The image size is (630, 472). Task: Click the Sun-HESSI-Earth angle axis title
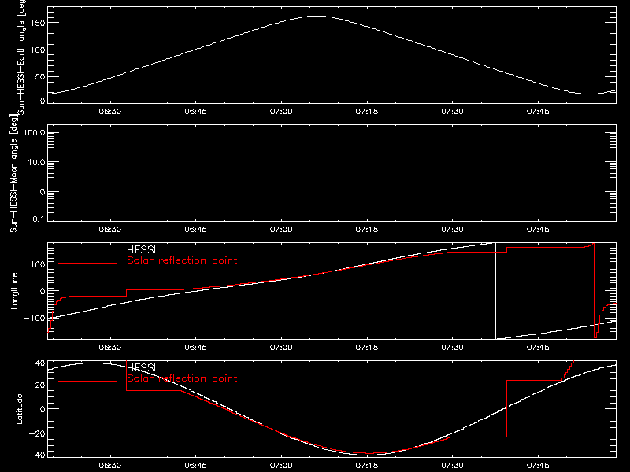pyautogui.click(x=21, y=57)
